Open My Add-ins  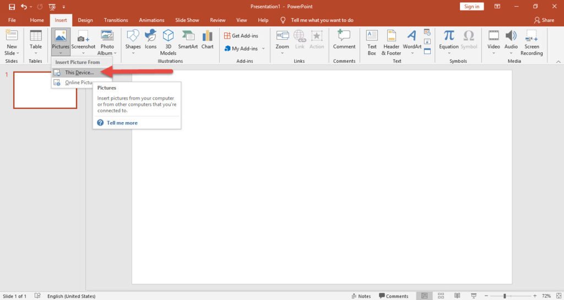241,48
